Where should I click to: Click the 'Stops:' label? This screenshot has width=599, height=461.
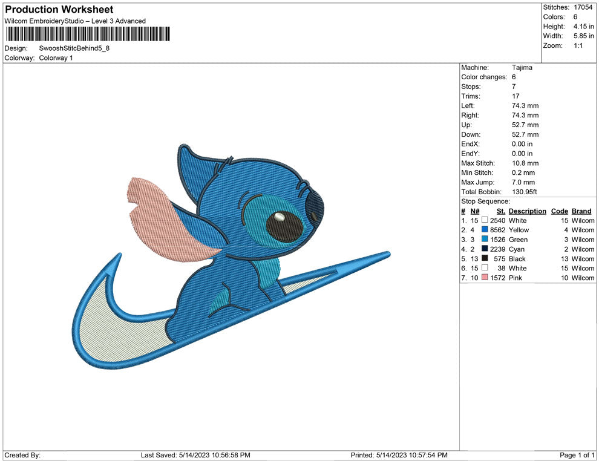(x=471, y=87)
